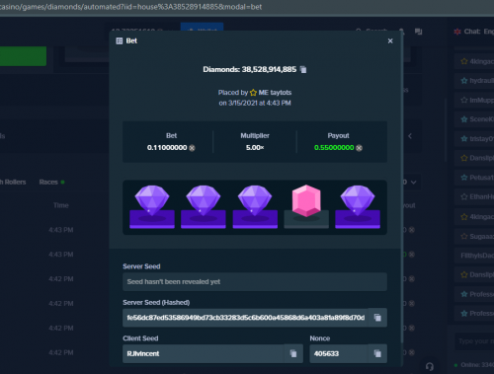
Task: Click the chat message input field
Action: coord(474,341)
